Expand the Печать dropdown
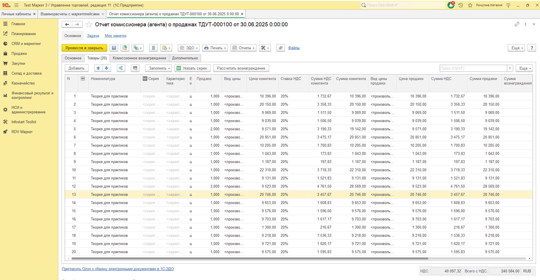 215,48
